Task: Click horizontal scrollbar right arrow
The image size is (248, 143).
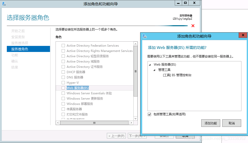Action: pyautogui.click(x=131, y=123)
